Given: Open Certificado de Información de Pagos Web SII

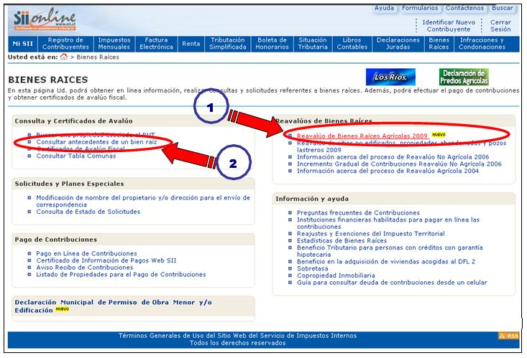Looking at the screenshot, I should tap(106, 260).
